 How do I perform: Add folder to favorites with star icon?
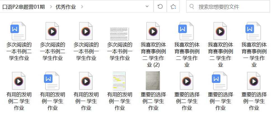point(173,6)
